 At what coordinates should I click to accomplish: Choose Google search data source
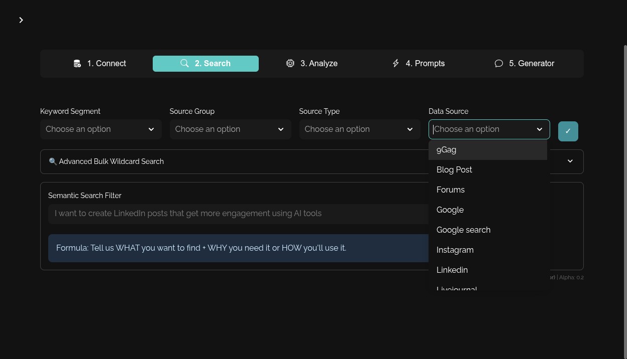488,230
